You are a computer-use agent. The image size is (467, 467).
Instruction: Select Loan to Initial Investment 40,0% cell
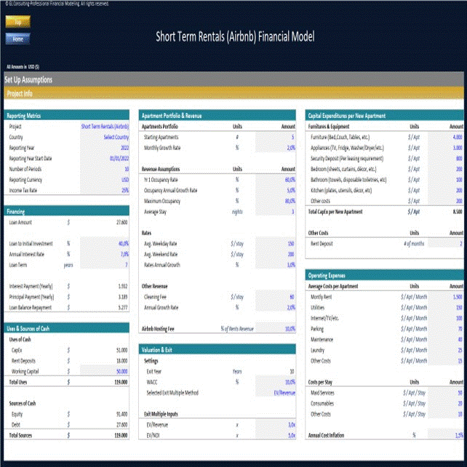point(105,244)
